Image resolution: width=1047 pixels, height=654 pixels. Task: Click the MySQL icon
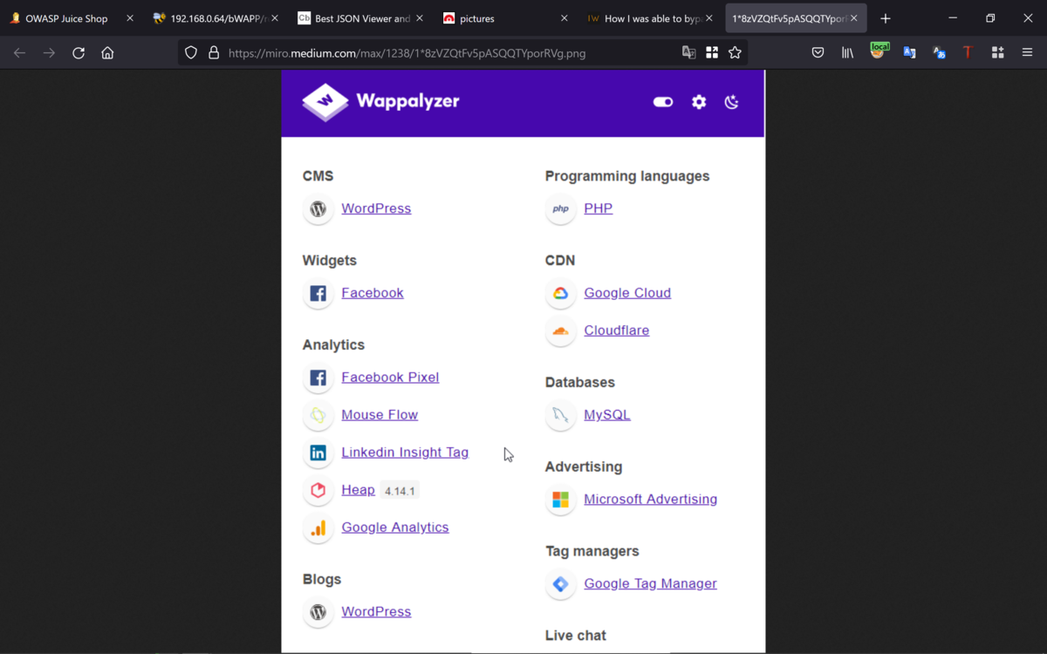click(561, 416)
